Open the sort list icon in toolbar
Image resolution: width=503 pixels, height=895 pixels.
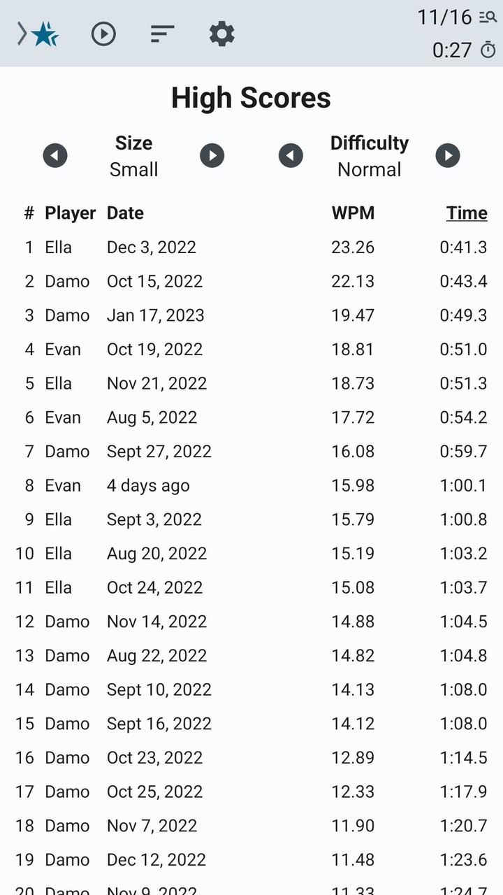pos(163,34)
